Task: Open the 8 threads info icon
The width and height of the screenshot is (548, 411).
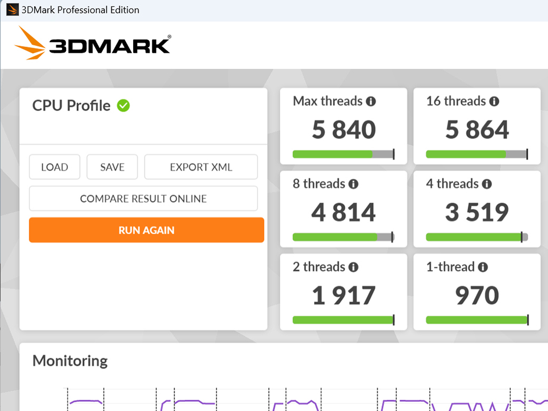Action: click(353, 184)
